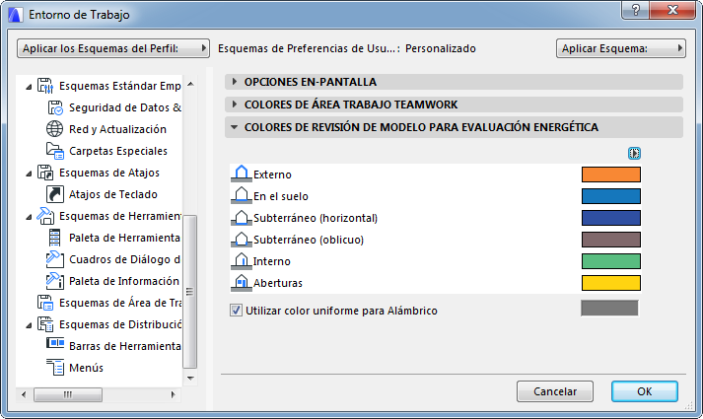The width and height of the screenshot is (703, 419).
Task: Expand the Opciones En-Pantalla section
Action: point(235,82)
